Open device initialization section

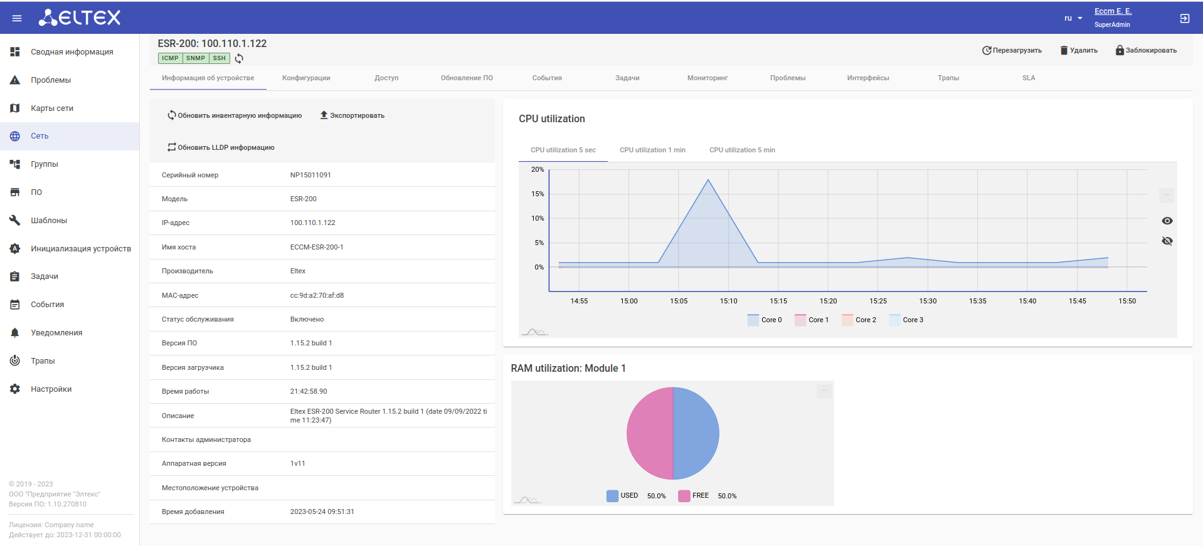click(x=80, y=249)
